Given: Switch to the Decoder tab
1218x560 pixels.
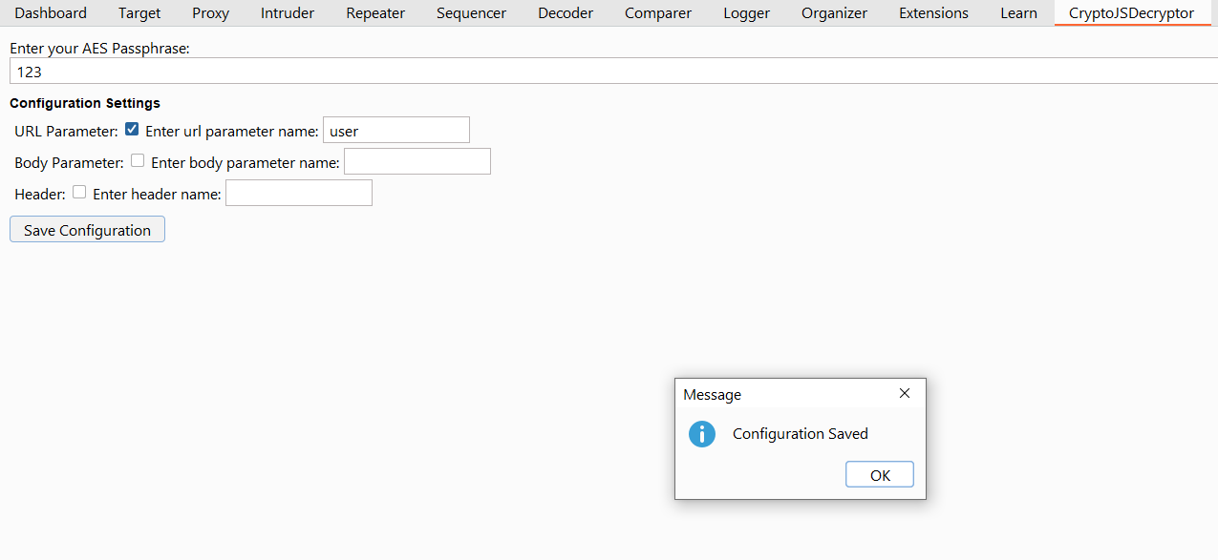Looking at the screenshot, I should coord(566,13).
